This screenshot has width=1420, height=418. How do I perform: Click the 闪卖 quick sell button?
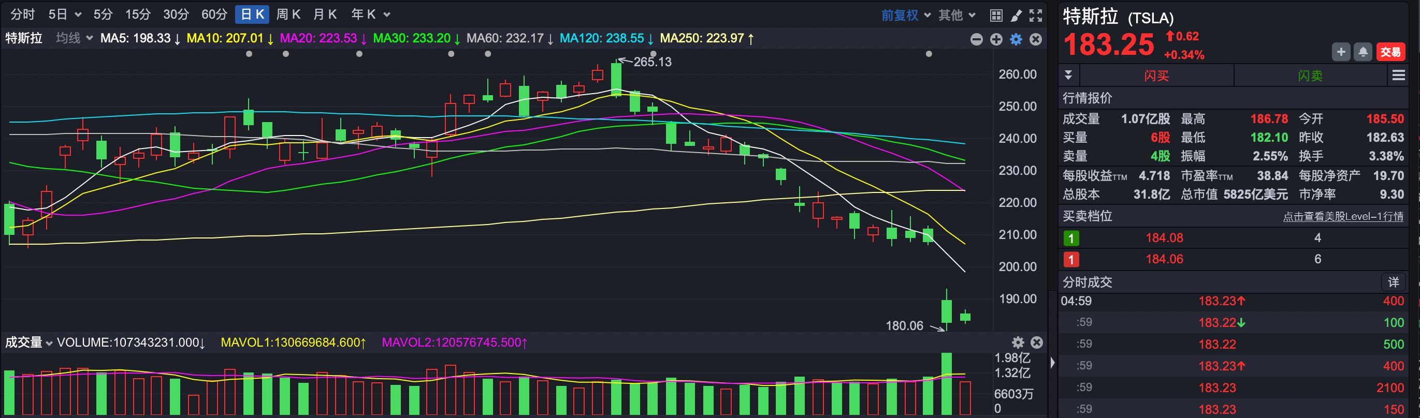tap(1310, 76)
